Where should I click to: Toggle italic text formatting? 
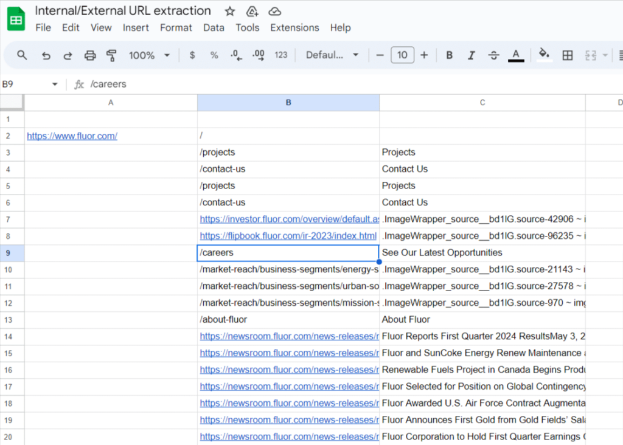click(x=471, y=55)
